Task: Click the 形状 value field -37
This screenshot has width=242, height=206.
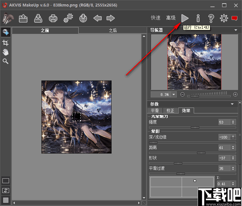Action: (224, 158)
